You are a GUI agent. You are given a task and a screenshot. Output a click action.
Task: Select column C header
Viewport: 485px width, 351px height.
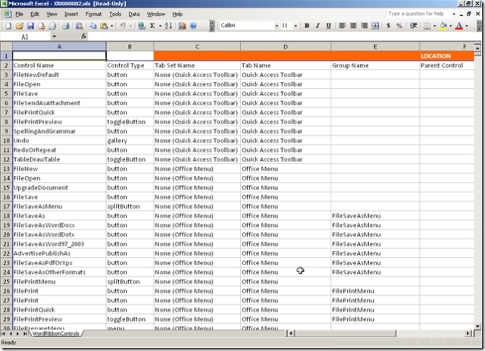click(x=197, y=46)
